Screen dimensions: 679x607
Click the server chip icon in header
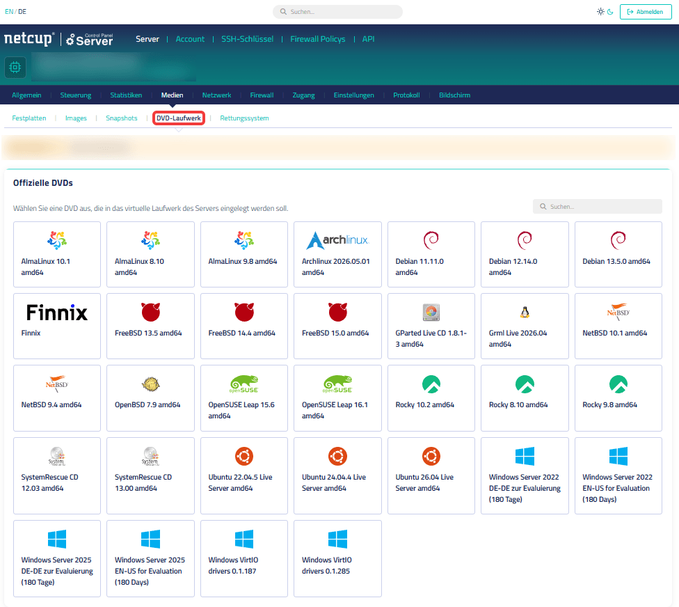(15, 67)
